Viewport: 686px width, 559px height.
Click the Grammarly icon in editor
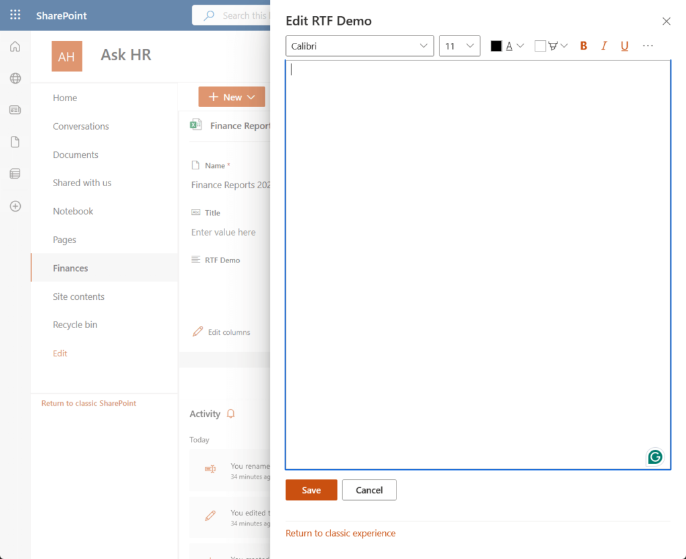(655, 457)
